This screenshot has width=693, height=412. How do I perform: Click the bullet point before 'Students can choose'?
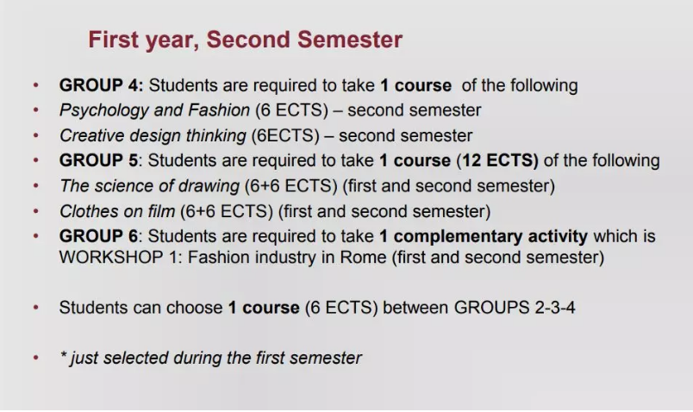coord(35,308)
